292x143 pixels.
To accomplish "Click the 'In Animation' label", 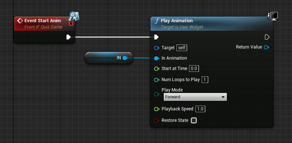I will (x=174, y=58).
